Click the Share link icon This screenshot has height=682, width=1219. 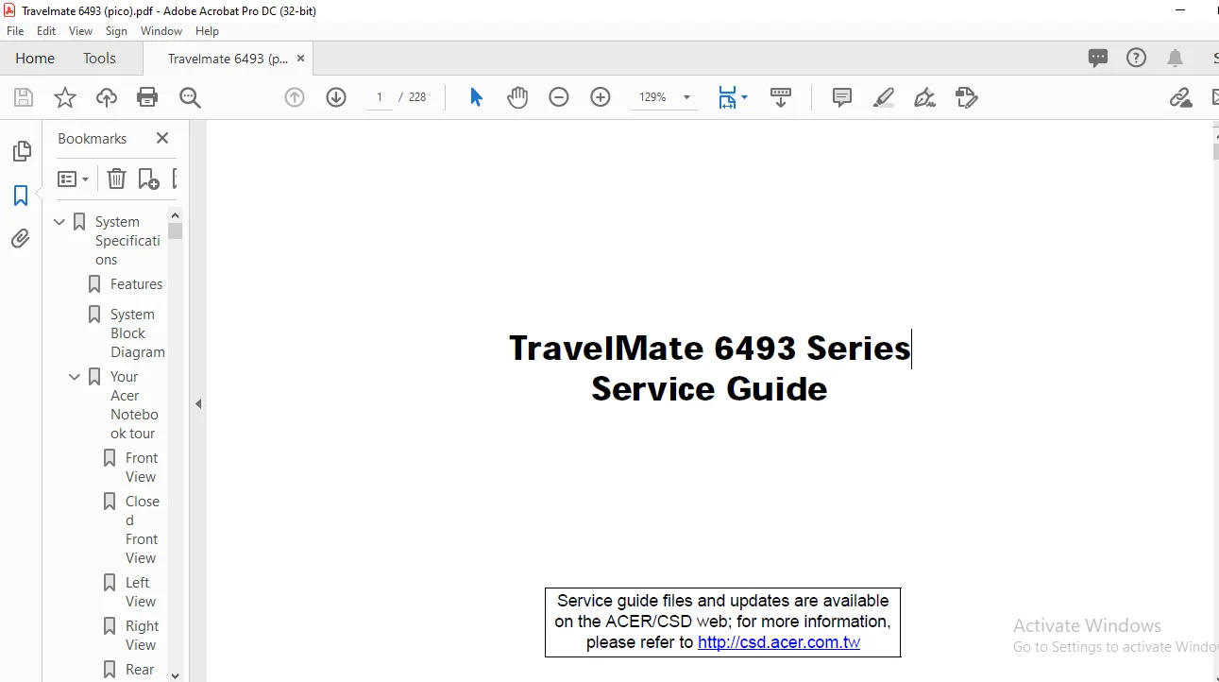pyautogui.click(x=1180, y=97)
